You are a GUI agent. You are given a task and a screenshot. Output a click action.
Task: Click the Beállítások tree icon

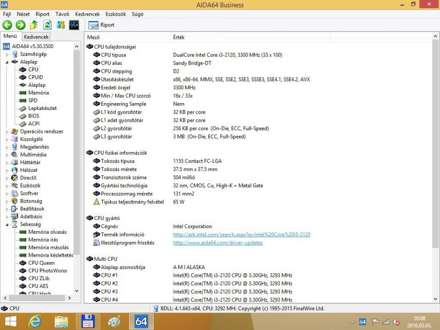pos(14,209)
